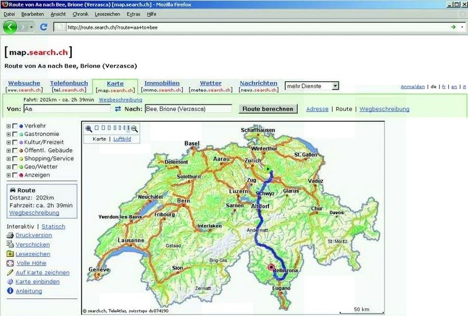This screenshot has height=316, width=468.
Task: Switch to the Immobilien tab
Action: 162,83
